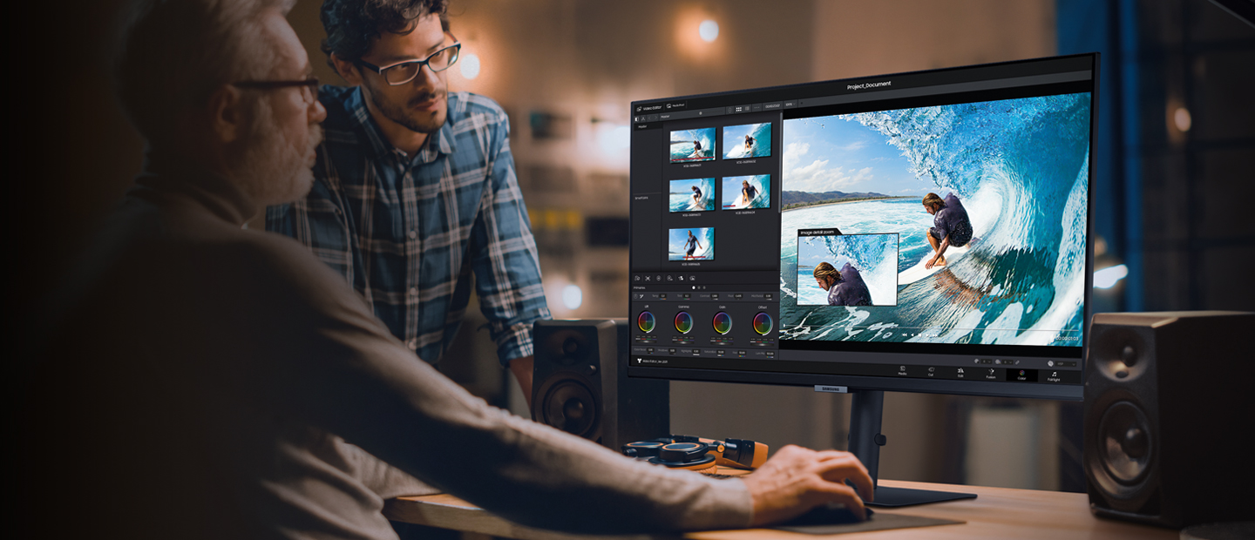Open the Fairlight page tab
This screenshot has width=1255, height=540.
pos(1054,375)
